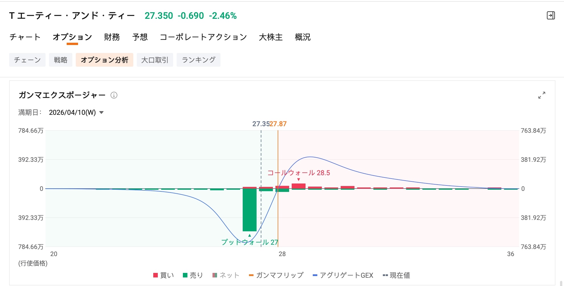This screenshot has height=286, width=564.
Task: Click dropdown arrow beside 2026/04/10(W)
Action: click(x=101, y=113)
